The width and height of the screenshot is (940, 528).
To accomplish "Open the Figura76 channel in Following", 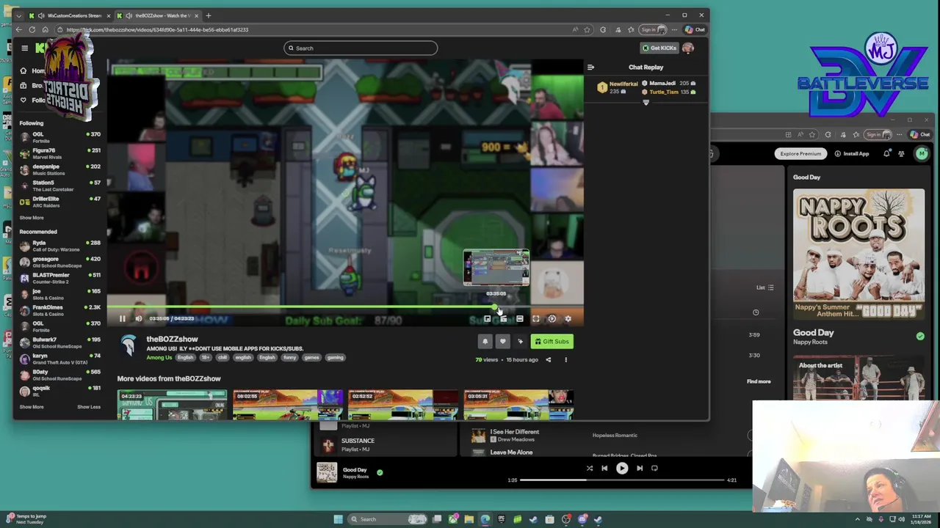I will [x=60, y=153].
